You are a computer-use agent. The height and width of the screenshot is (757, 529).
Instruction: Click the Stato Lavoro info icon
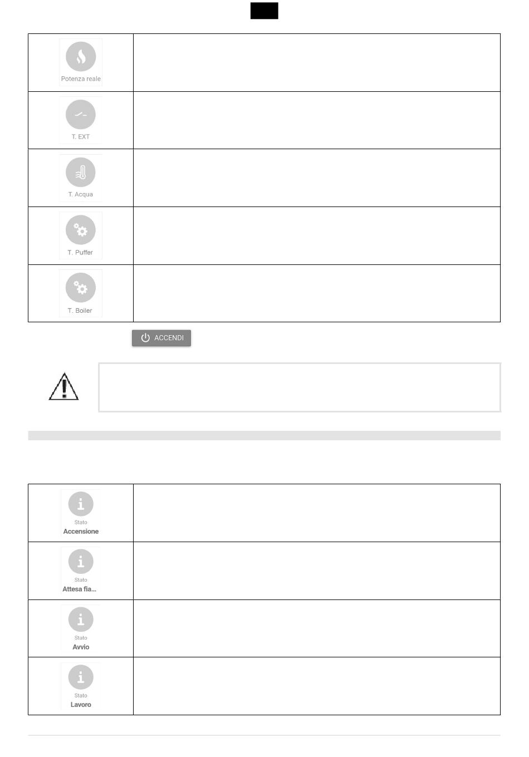[x=81, y=677]
